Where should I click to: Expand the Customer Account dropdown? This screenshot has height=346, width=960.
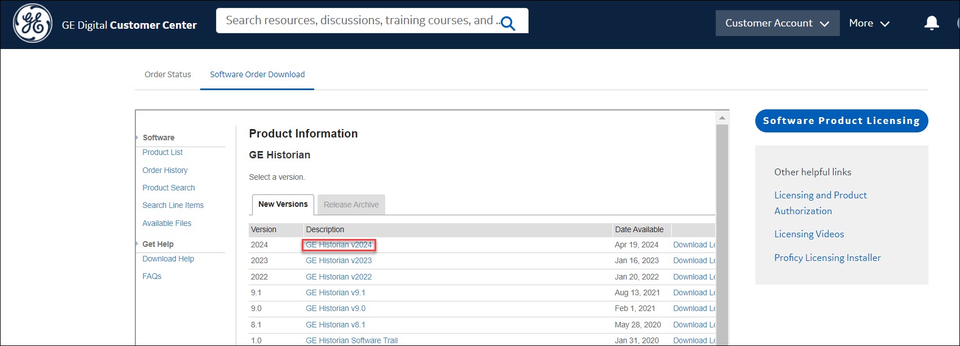[777, 23]
